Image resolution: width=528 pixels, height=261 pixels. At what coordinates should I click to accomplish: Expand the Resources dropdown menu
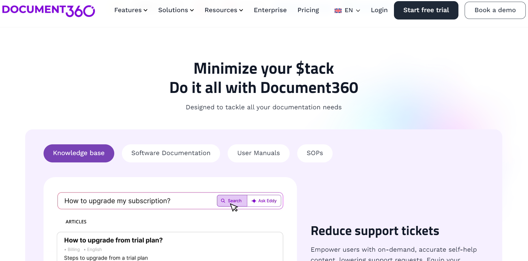pyautogui.click(x=224, y=10)
